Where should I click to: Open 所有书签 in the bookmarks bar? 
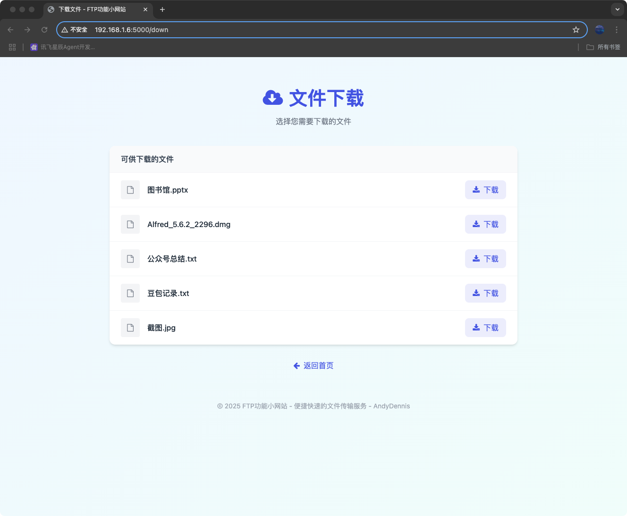coord(603,47)
